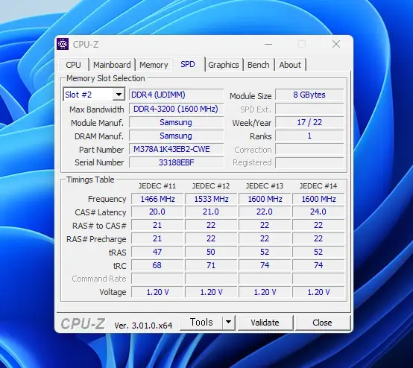Select the Memory tab
The height and width of the screenshot is (368, 413).
pyautogui.click(x=154, y=65)
